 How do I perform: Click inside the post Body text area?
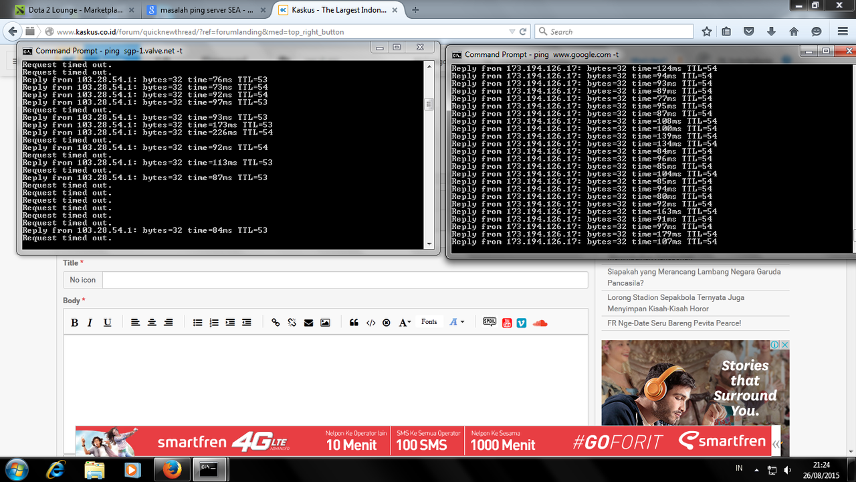click(x=326, y=380)
